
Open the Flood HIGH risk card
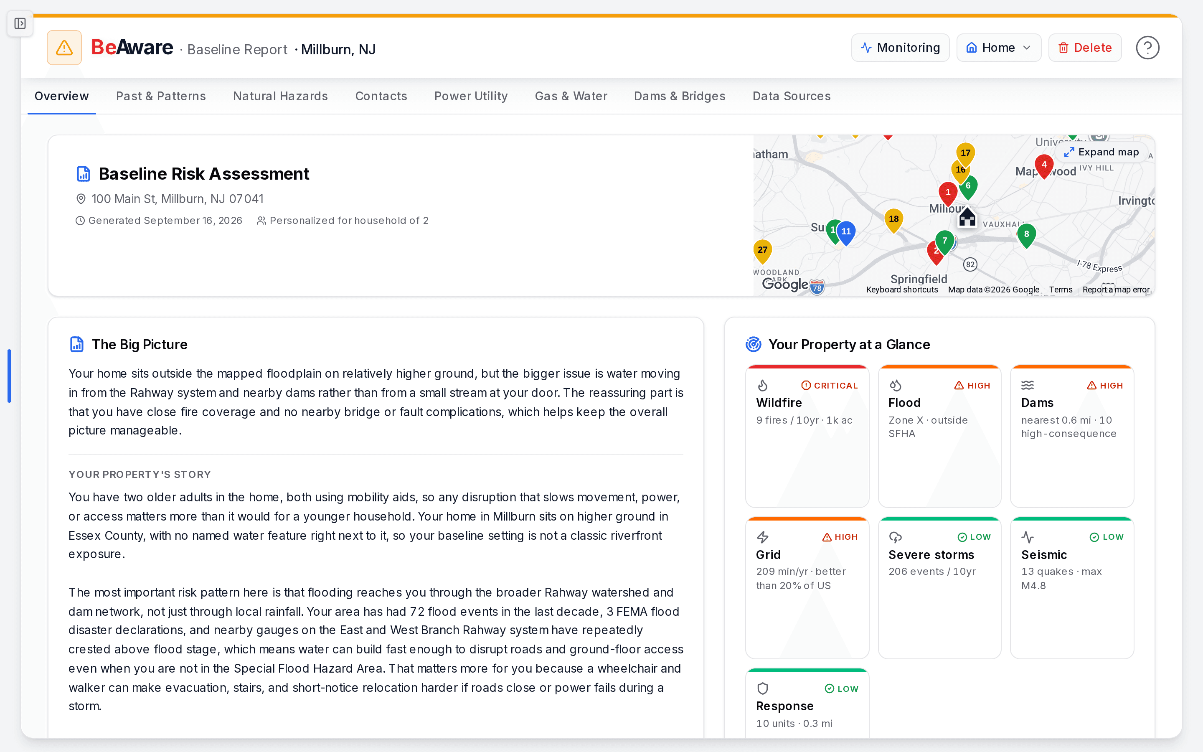point(939,436)
